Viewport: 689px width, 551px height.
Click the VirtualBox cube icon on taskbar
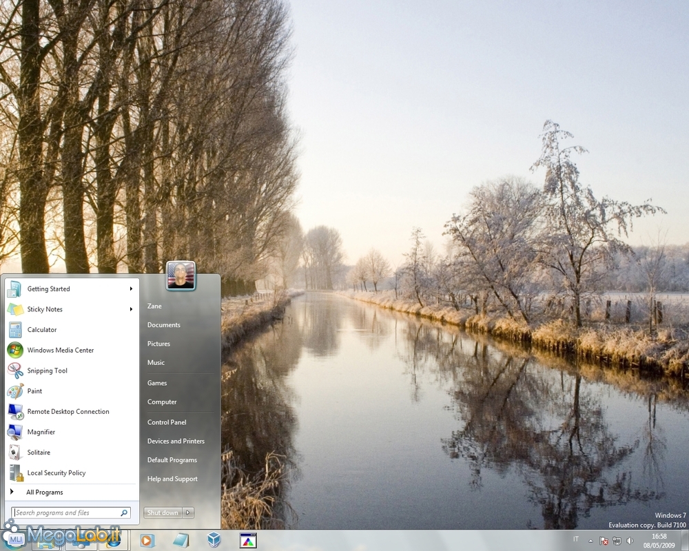point(214,540)
